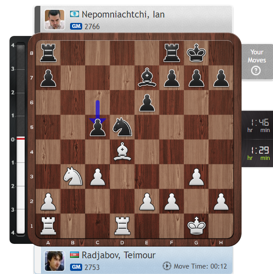Click the white knight on b3

point(73,177)
